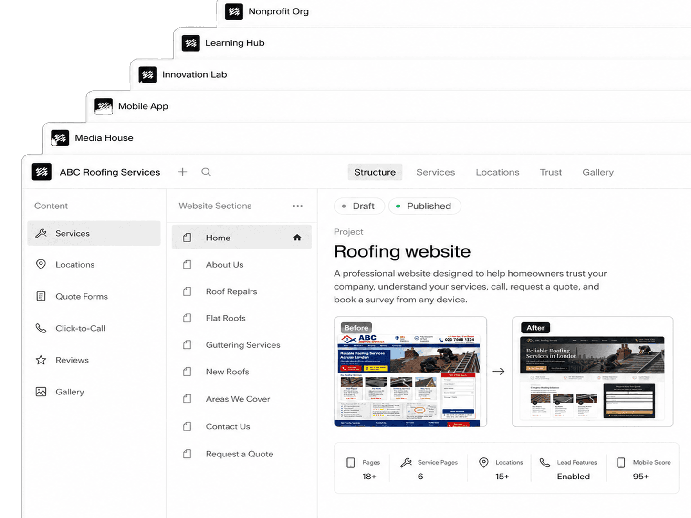Image resolution: width=691 pixels, height=518 pixels.
Task: Open the Services tab
Action: [436, 172]
